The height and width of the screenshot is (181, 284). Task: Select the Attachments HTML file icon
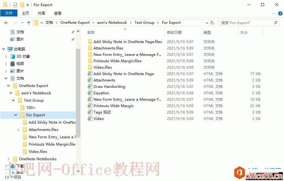[90, 80]
